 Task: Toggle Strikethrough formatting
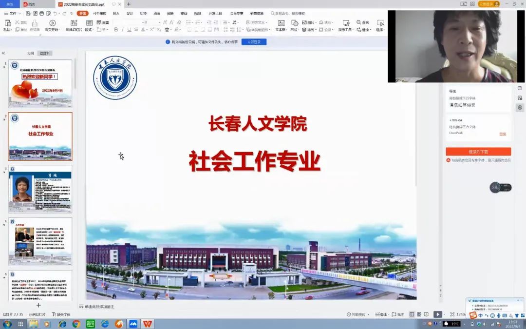(136, 30)
